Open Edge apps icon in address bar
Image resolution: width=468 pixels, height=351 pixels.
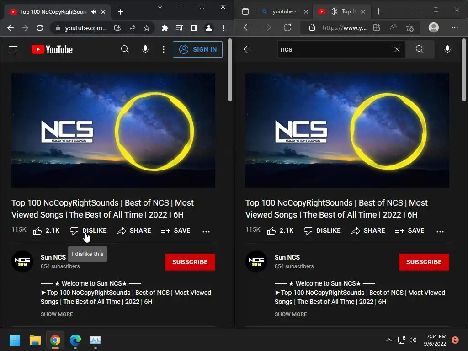377,27
